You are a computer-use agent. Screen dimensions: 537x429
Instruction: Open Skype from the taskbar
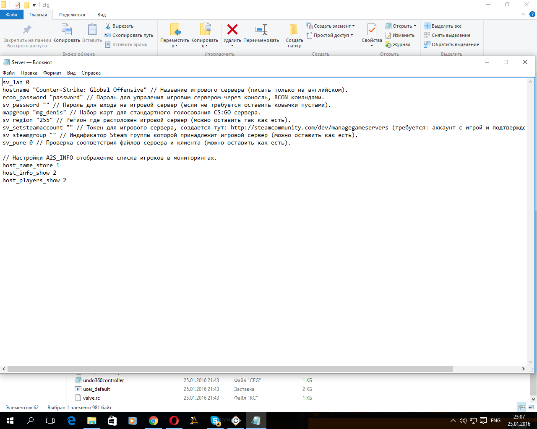tap(215, 421)
